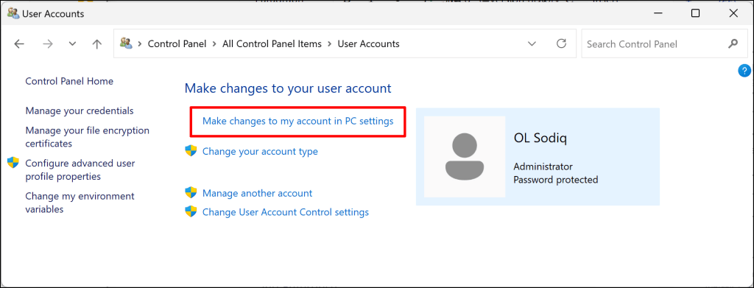
Task: Open Manage another account
Action: point(257,193)
